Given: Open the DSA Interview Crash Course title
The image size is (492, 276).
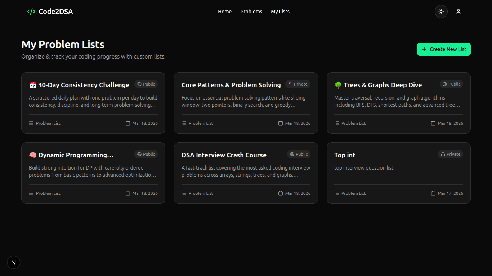Looking at the screenshot, I should pyautogui.click(x=224, y=155).
